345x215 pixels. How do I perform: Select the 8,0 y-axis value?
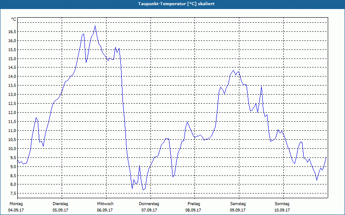(13, 184)
